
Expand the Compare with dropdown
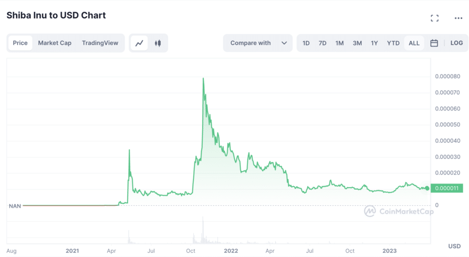pos(257,43)
